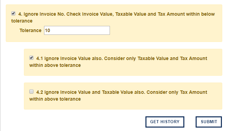
Task: Click blank area right of Tolerance input
Action: coord(166,30)
